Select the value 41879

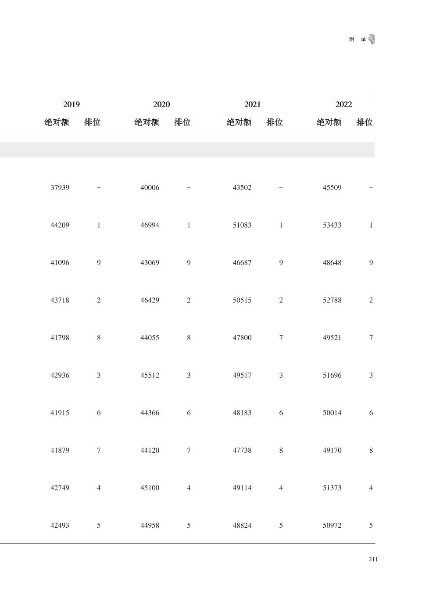tap(60, 450)
